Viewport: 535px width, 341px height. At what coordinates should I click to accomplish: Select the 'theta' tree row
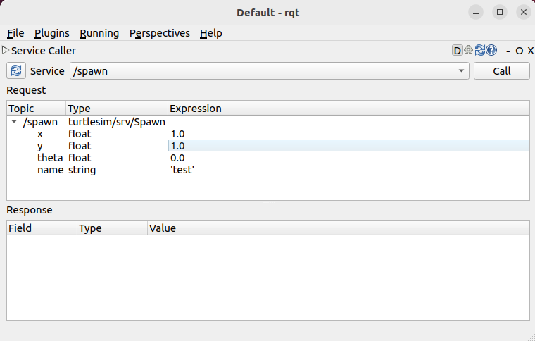[268, 158]
